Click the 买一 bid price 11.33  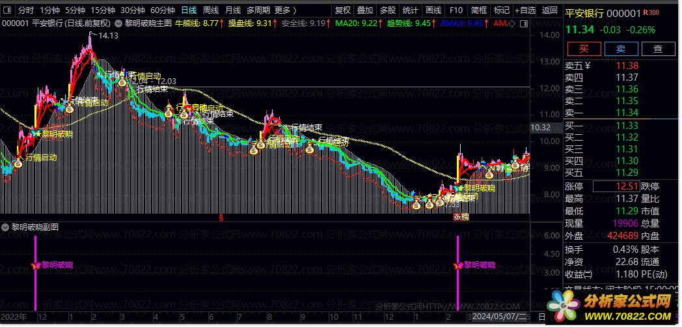coord(627,126)
